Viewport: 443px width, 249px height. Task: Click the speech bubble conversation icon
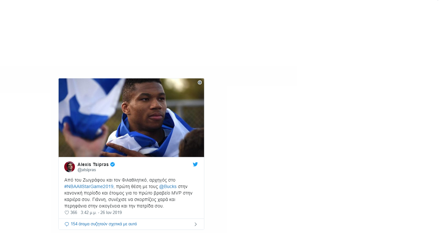(x=67, y=224)
